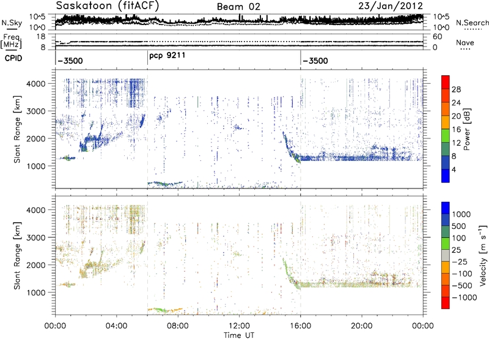Click the "18" tick on frequency axis
This screenshot has width=489, height=339.
(40, 37)
